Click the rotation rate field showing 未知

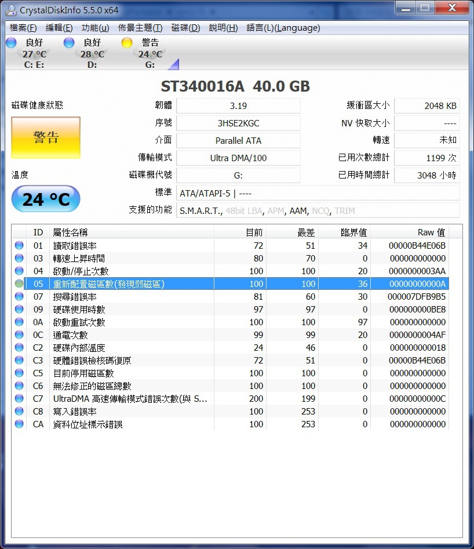pos(427,140)
